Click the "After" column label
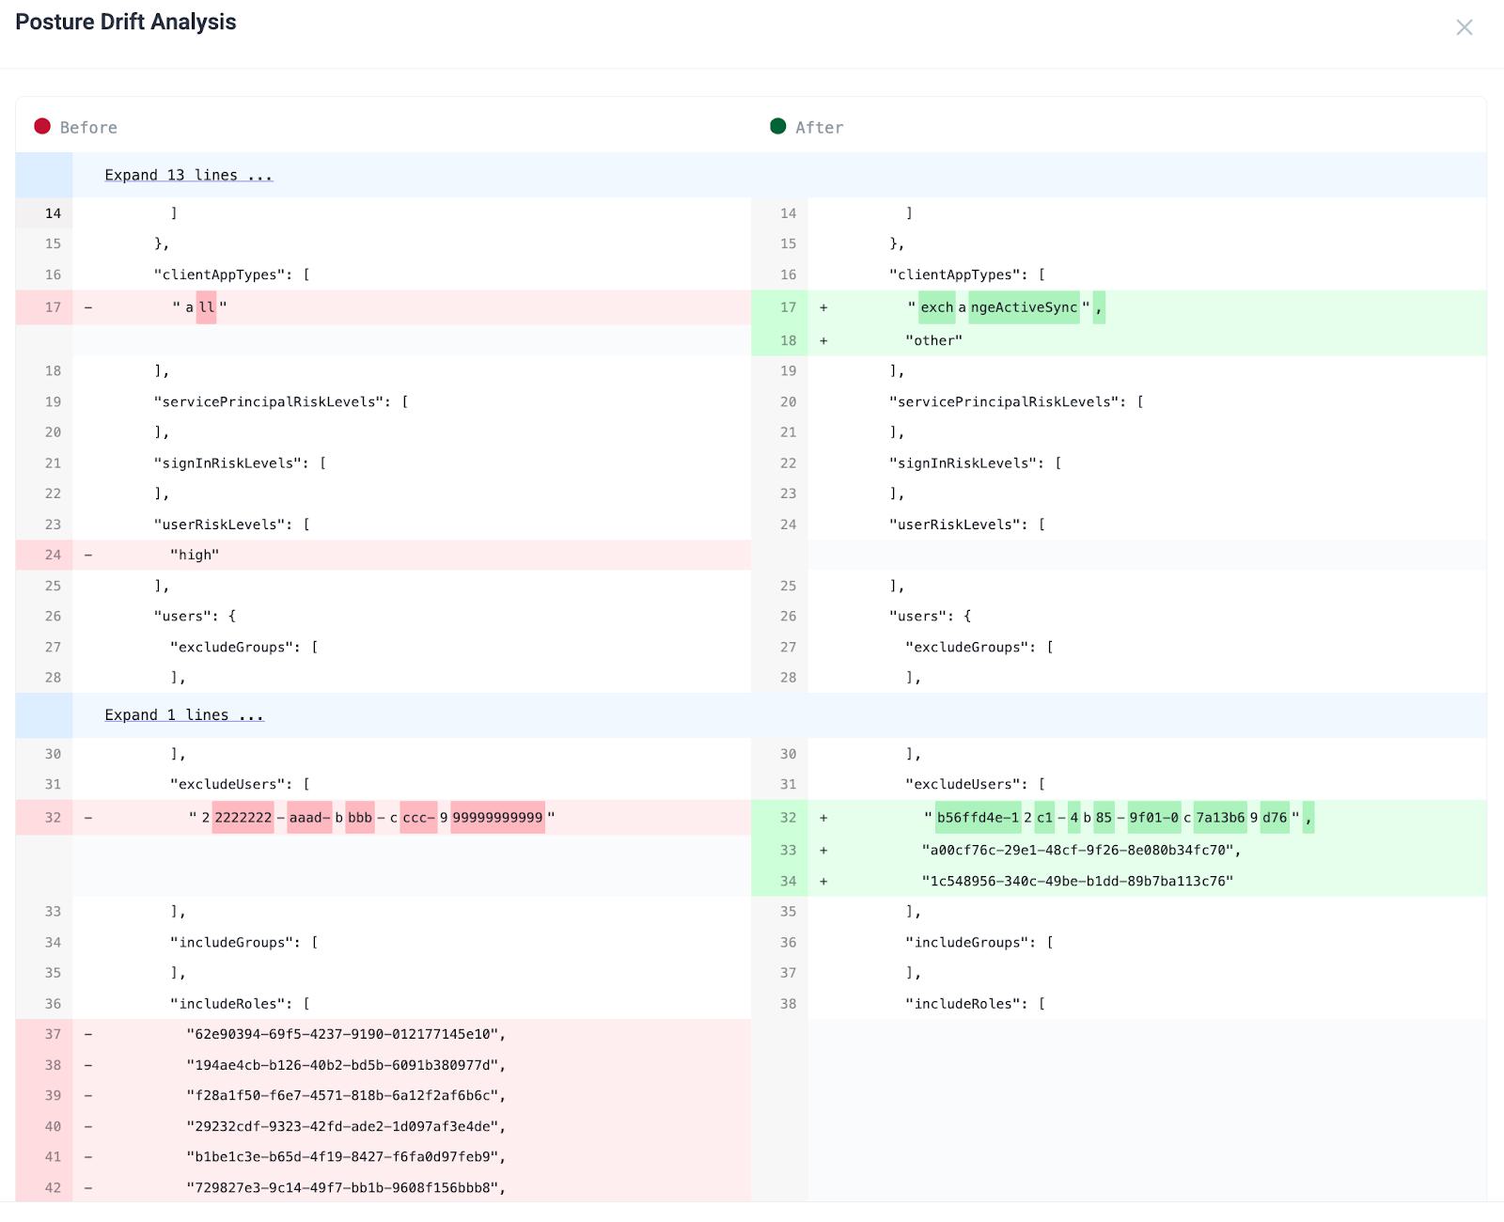This screenshot has width=1504, height=1222. (820, 128)
